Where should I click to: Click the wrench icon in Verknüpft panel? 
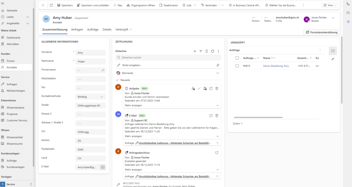click(x=333, y=59)
